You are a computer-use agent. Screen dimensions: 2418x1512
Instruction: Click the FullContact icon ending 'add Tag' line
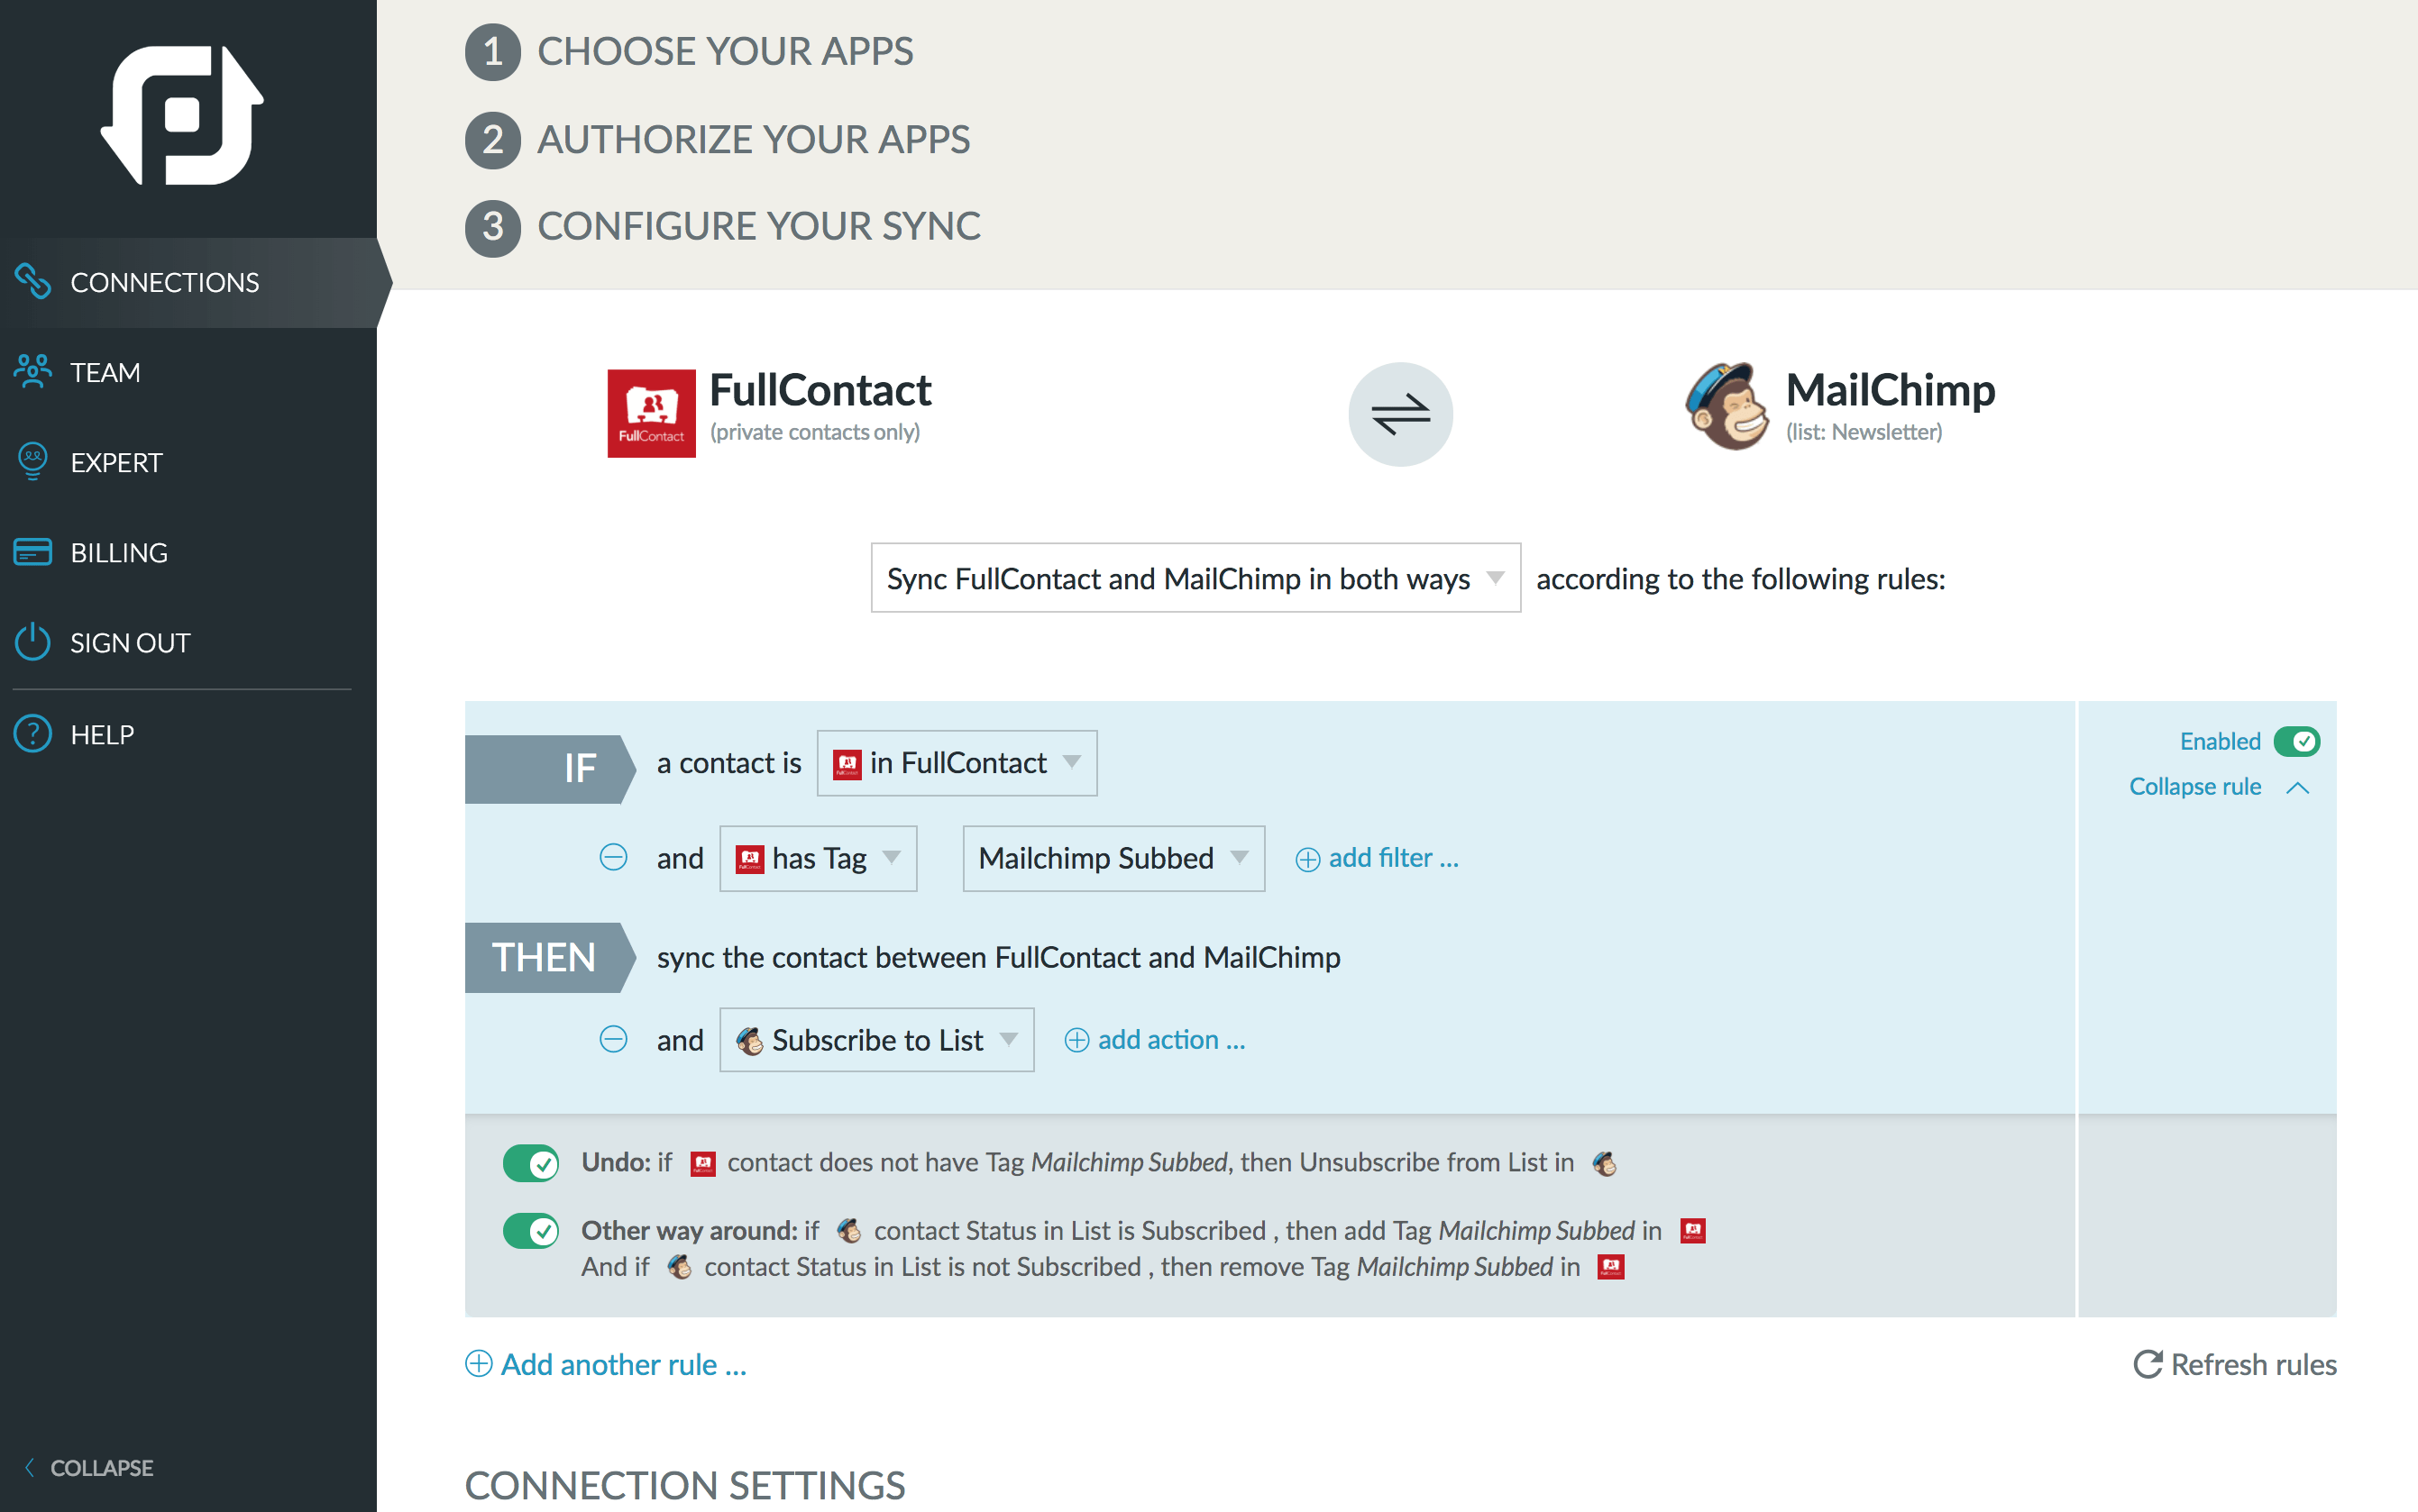[x=1693, y=1231]
